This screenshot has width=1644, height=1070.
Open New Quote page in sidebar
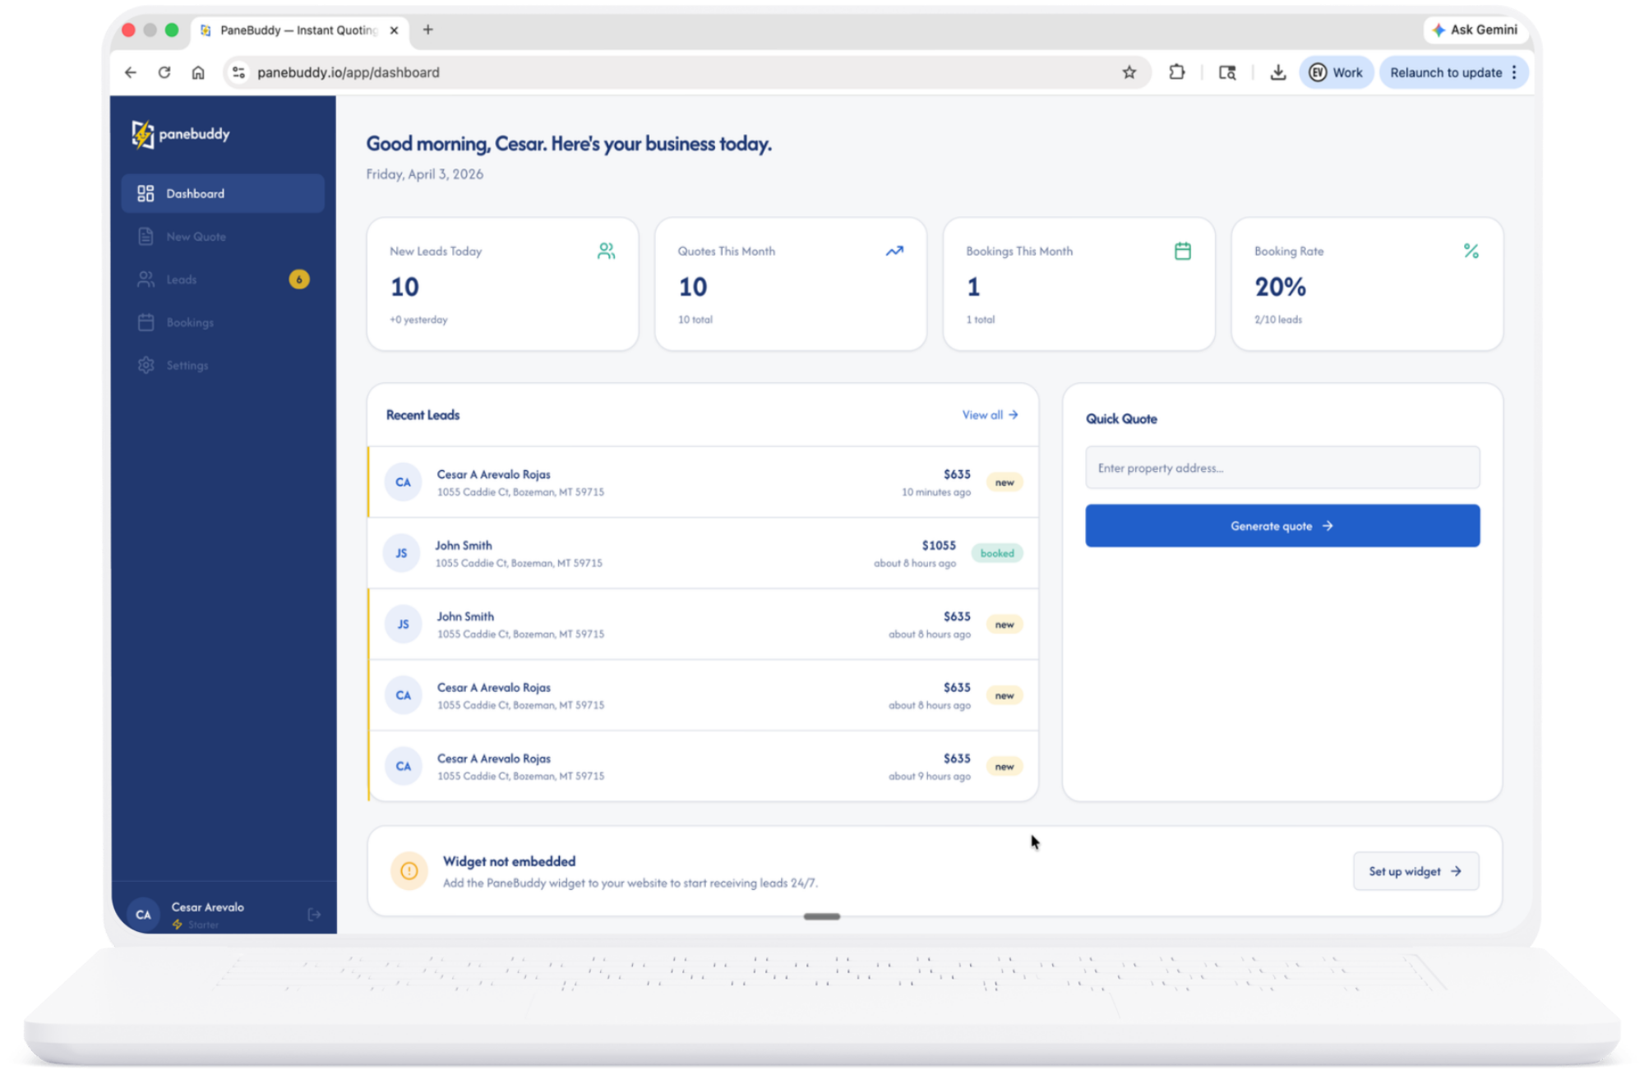tap(223, 237)
